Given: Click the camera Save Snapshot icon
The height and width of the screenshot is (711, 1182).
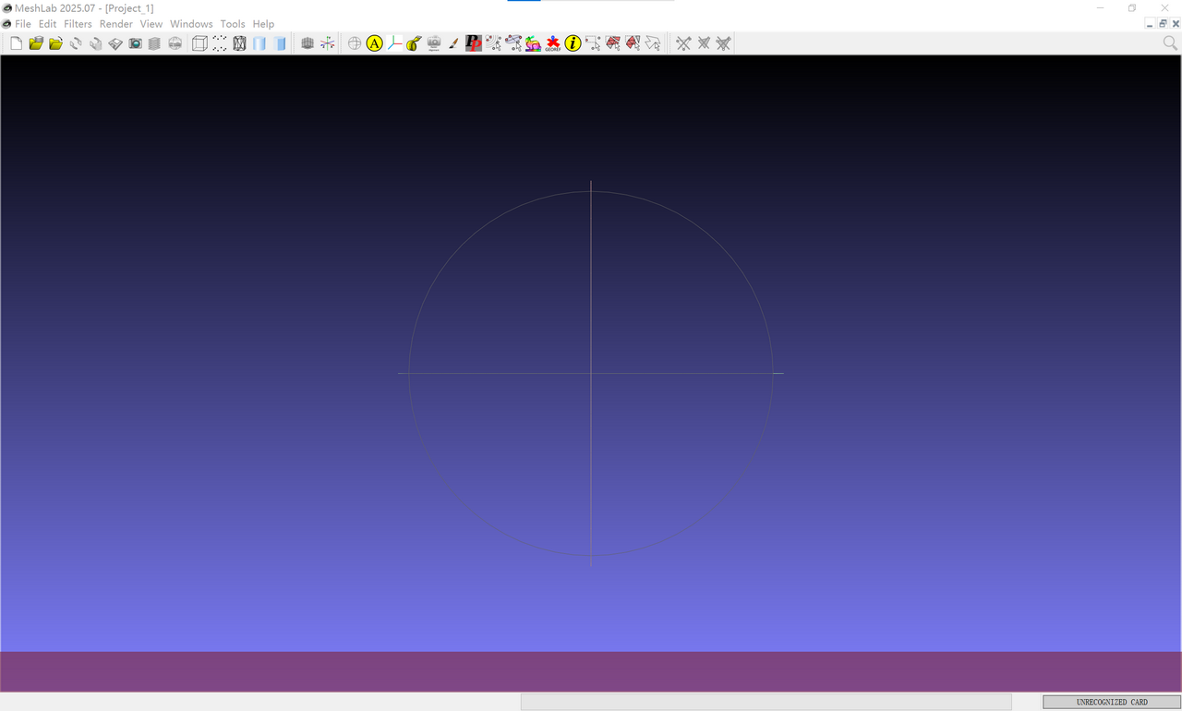Looking at the screenshot, I should [x=135, y=43].
